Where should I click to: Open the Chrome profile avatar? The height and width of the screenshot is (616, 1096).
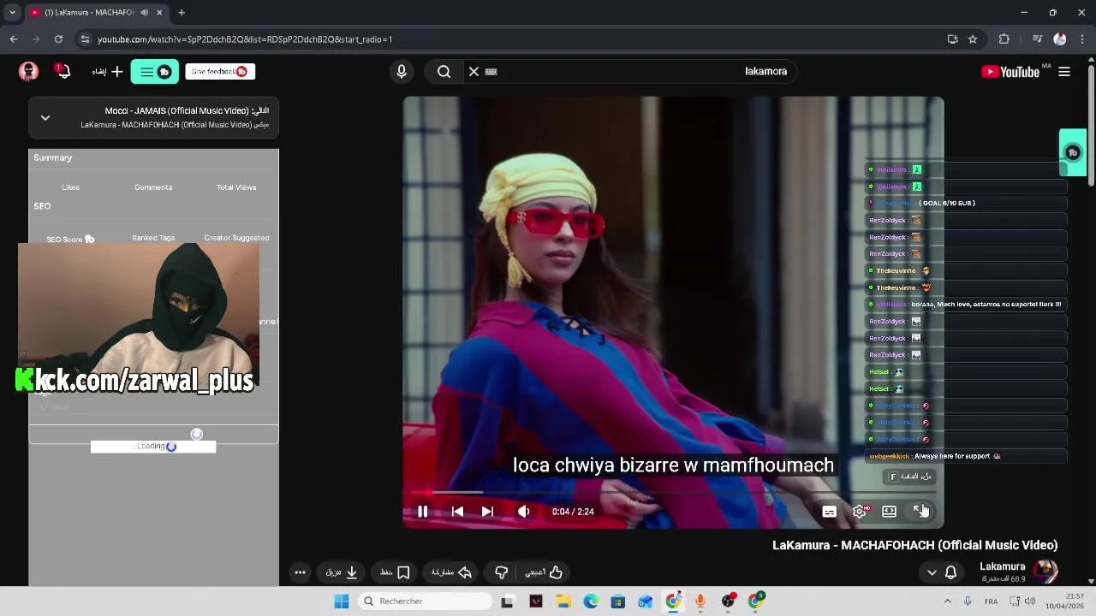click(x=1060, y=39)
